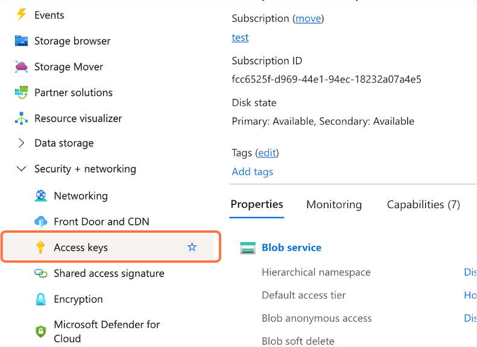
Task: Open the Encryption lock icon
Action: coord(41,299)
